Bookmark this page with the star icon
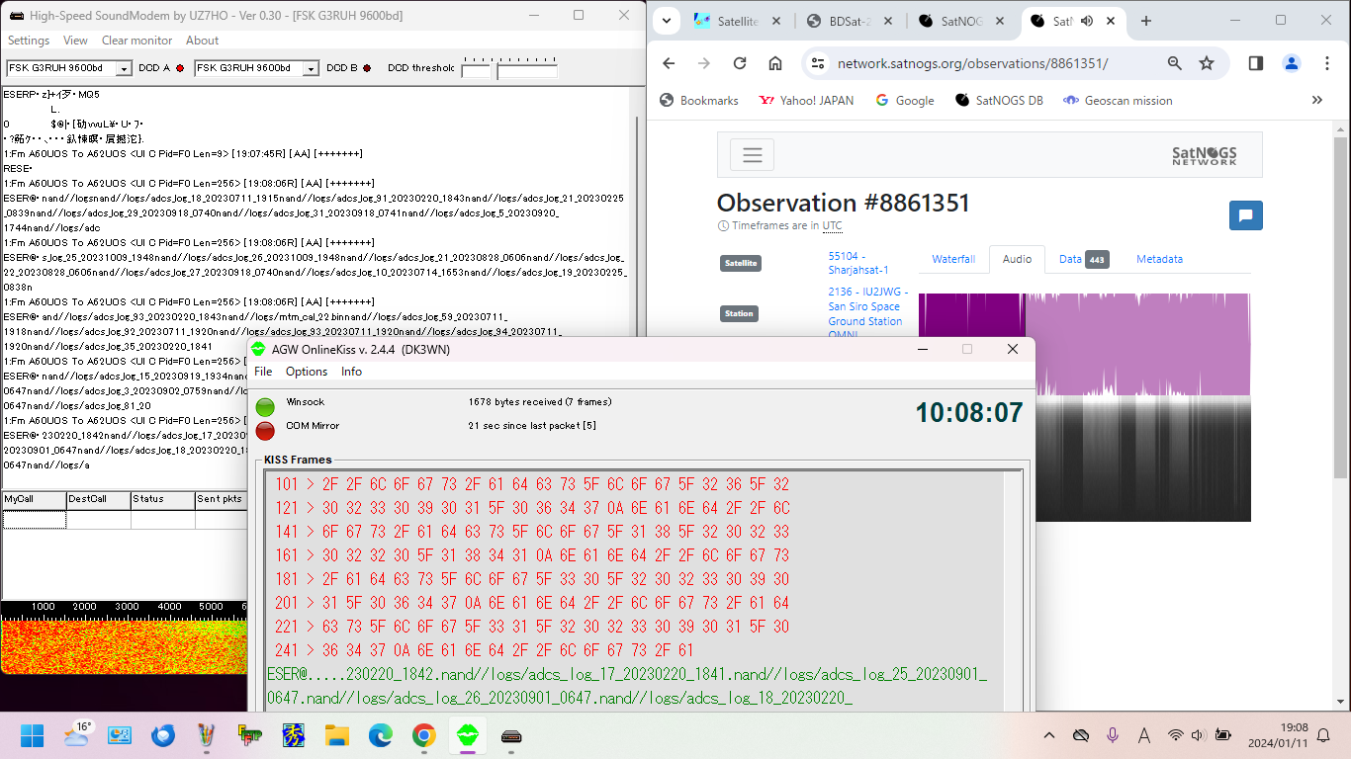Screen dimensions: 1351x759 1206,63
